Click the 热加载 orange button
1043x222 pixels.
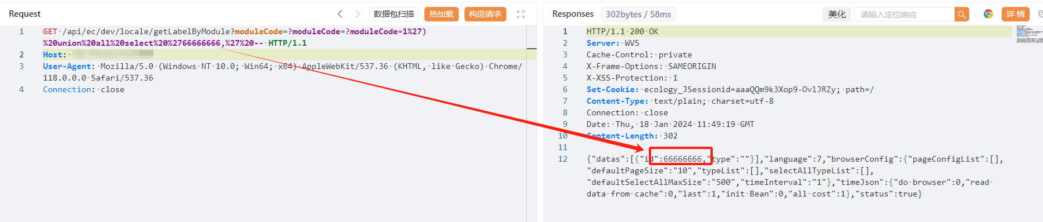tap(441, 14)
